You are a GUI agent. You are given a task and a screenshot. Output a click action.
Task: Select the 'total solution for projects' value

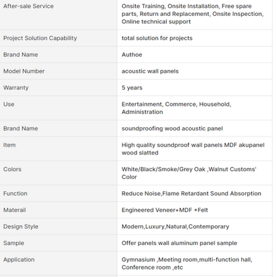coord(157,38)
